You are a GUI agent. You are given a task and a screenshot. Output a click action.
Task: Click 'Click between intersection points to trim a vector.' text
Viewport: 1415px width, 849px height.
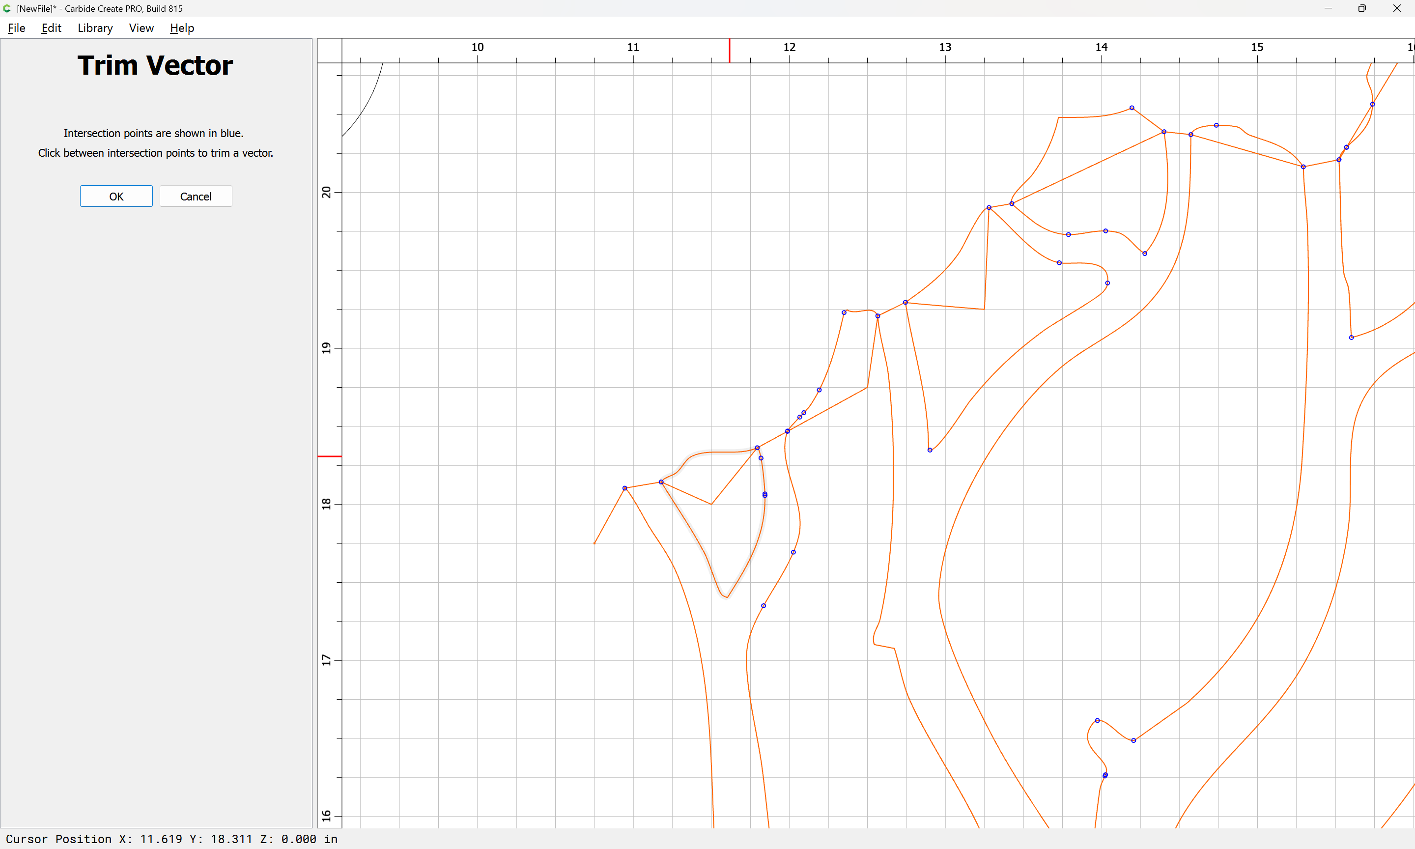(x=156, y=153)
